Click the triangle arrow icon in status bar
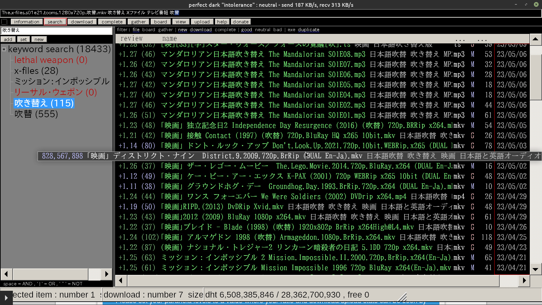This screenshot has width=542, height=305. [x=6, y=298]
